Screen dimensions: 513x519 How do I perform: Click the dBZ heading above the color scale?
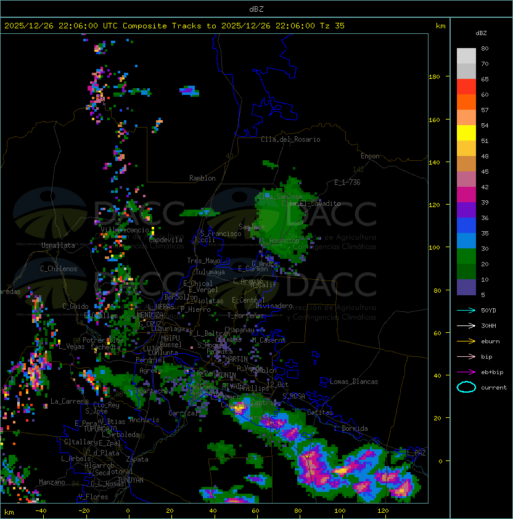click(x=481, y=33)
